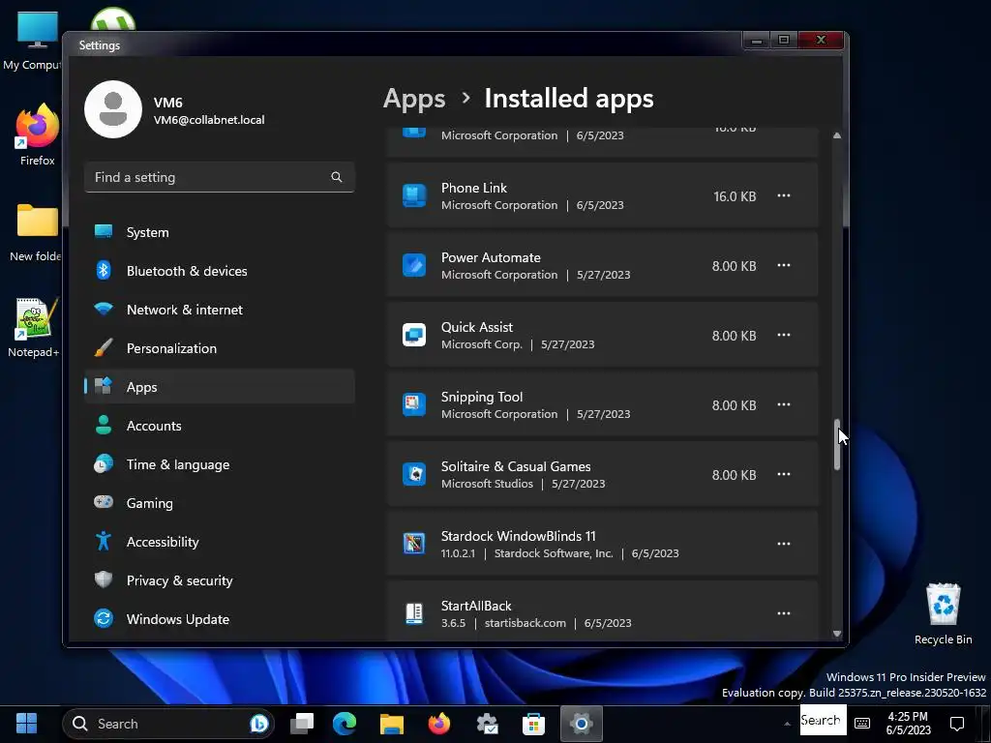Image resolution: width=991 pixels, height=743 pixels.
Task: Open the clock showing 4:25 PM
Action: click(908, 724)
